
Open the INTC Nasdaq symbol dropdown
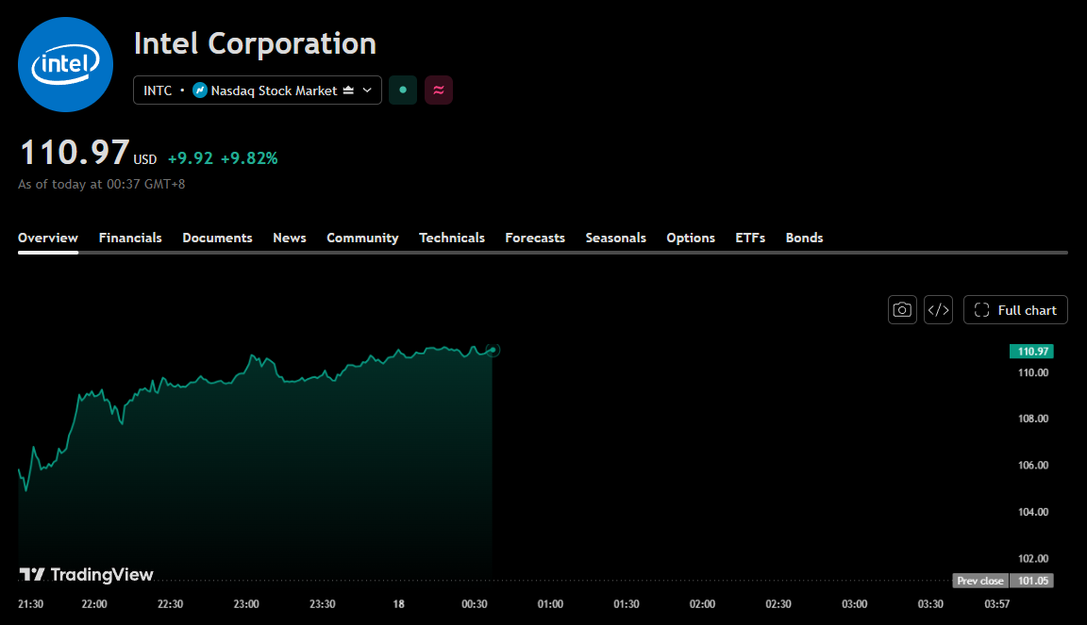pyautogui.click(x=258, y=90)
